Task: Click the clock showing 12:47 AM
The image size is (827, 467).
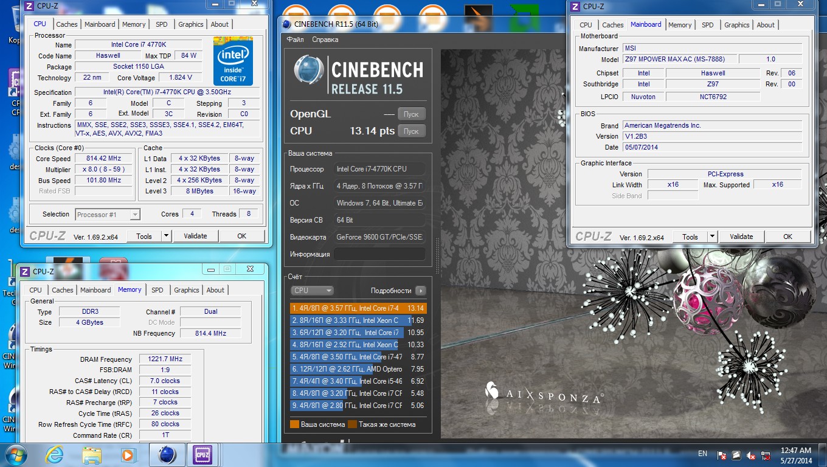Action: 796,451
